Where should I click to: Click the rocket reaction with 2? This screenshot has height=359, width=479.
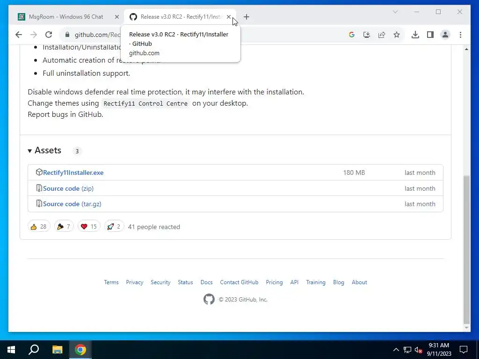point(114,227)
